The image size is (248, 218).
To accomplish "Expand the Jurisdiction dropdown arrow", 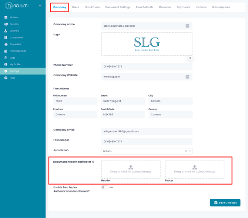I will (x=190, y=151).
